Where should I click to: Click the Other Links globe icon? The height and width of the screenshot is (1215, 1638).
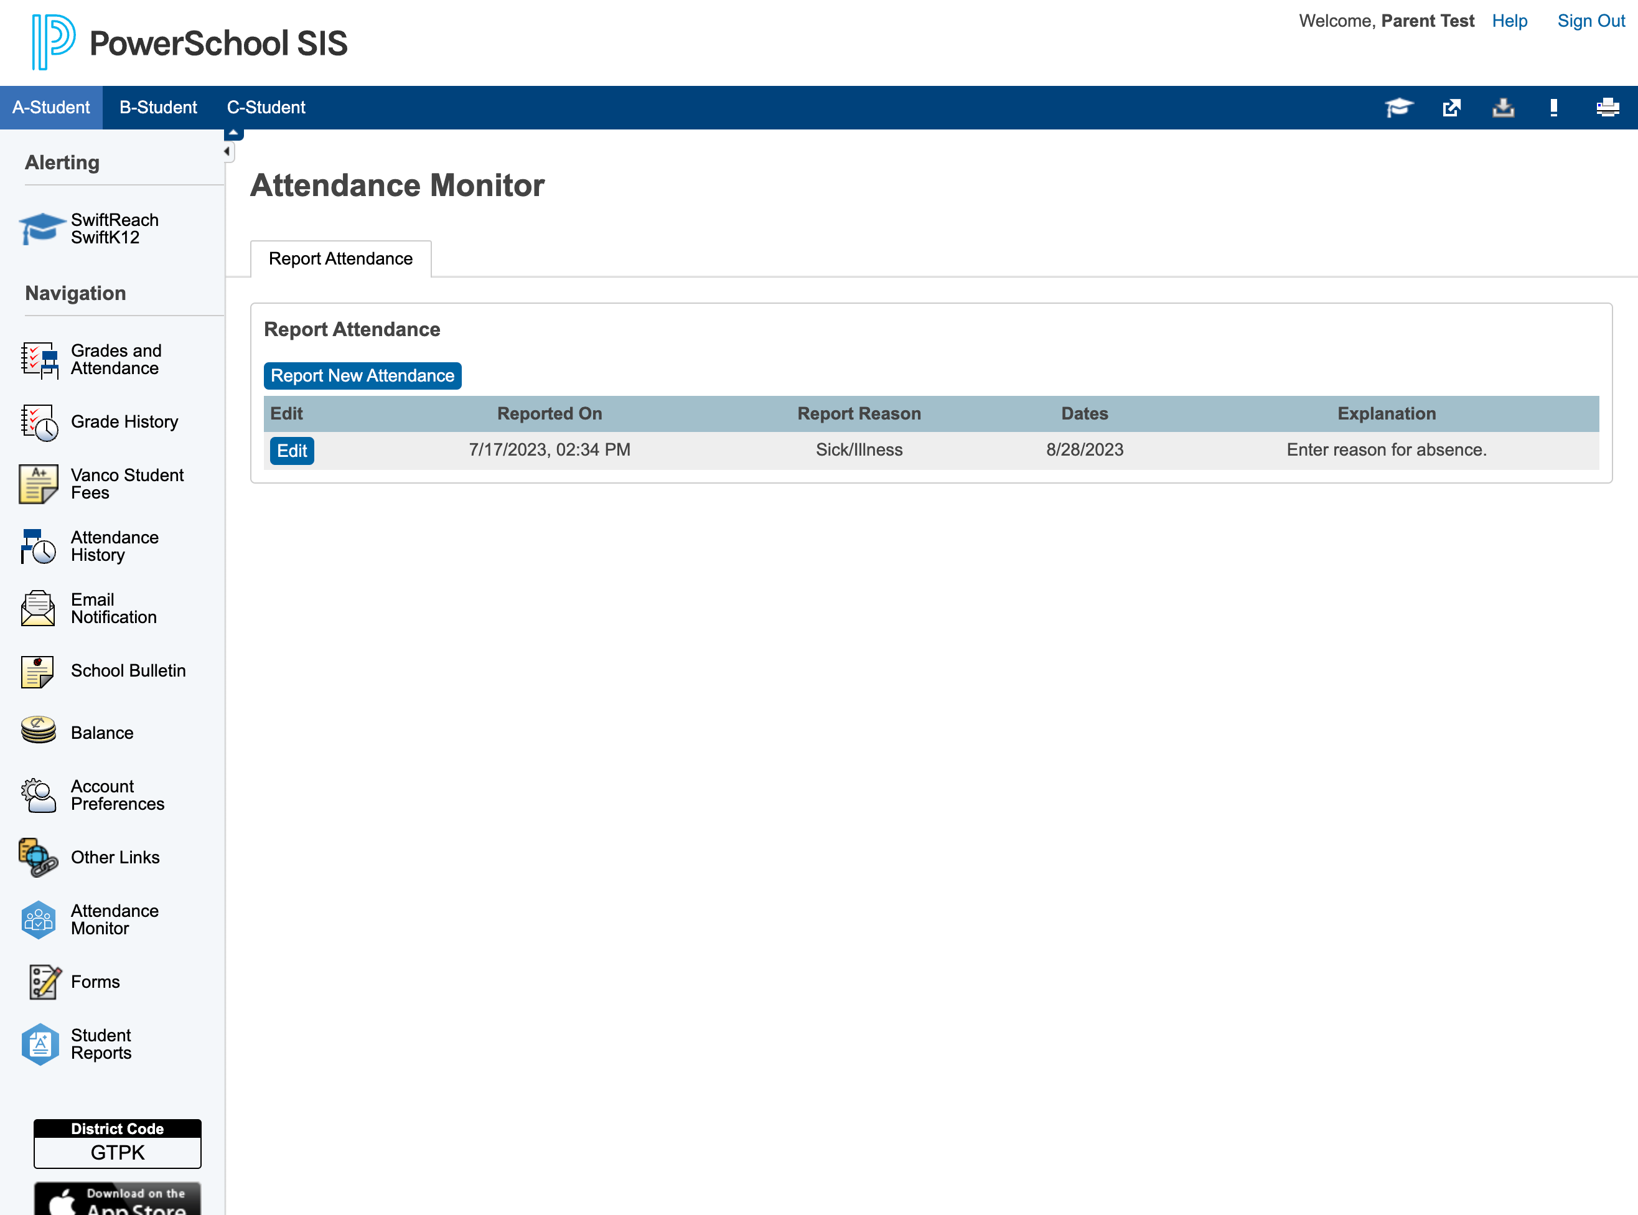(38, 858)
